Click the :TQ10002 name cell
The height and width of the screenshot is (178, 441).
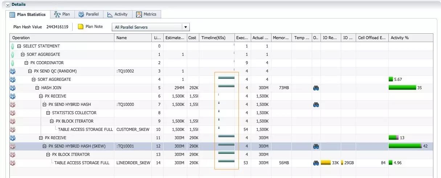(x=133, y=71)
